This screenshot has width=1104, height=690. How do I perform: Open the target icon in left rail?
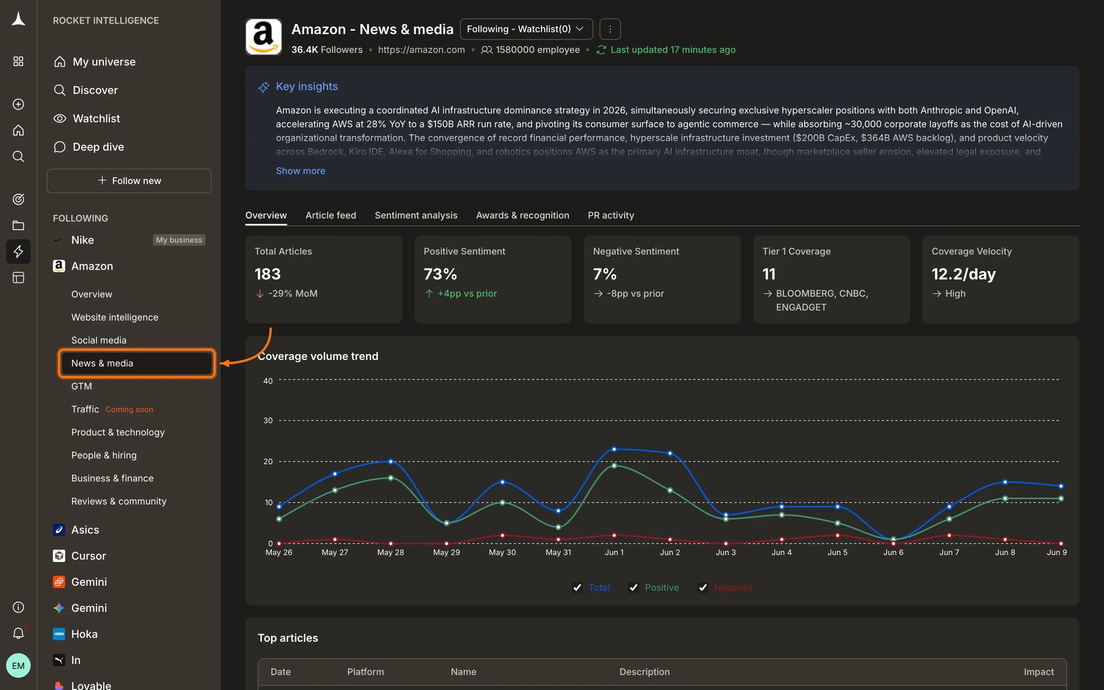[18, 199]
